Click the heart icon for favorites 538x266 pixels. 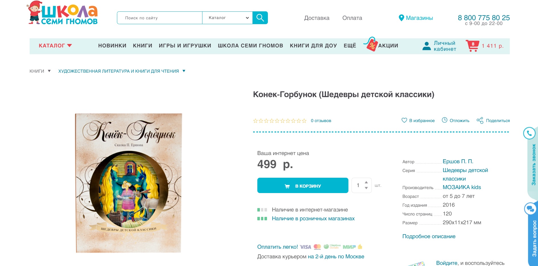404,120
